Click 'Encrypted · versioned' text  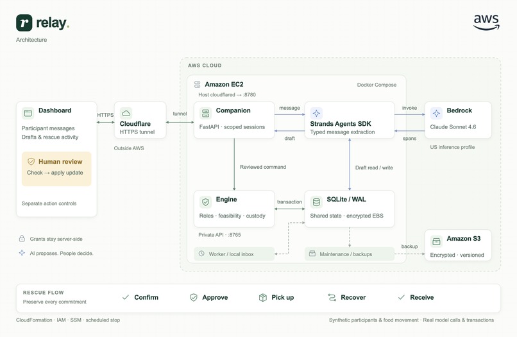457,255
